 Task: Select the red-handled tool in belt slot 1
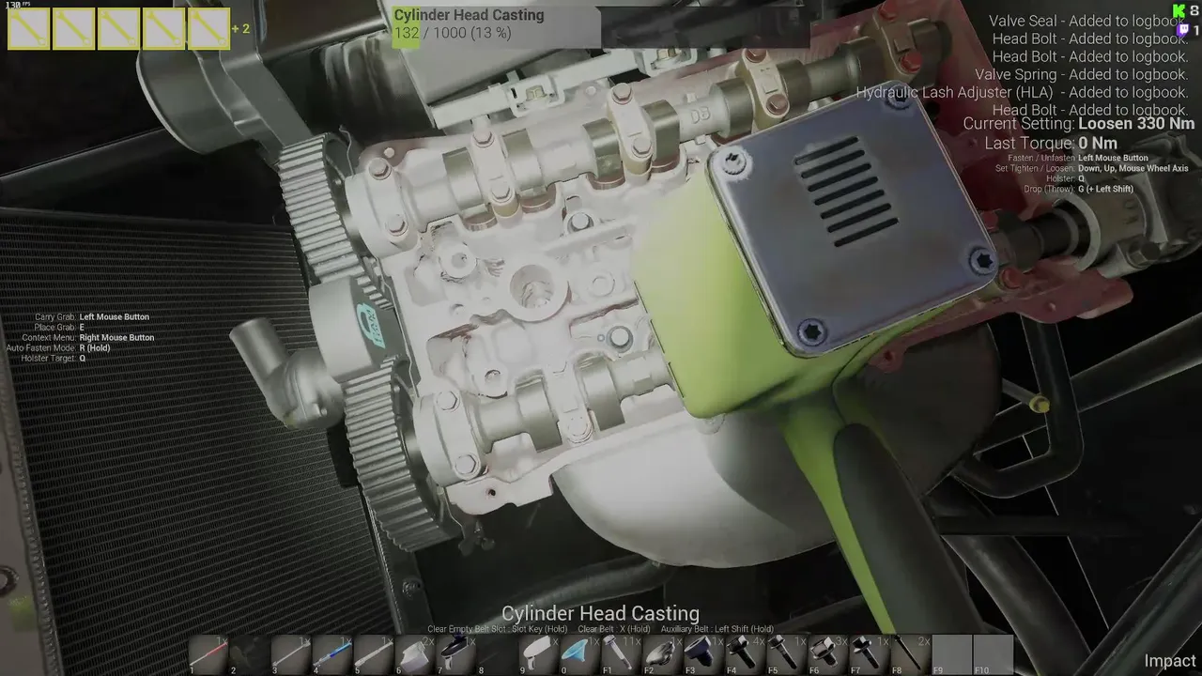[208, 654]
